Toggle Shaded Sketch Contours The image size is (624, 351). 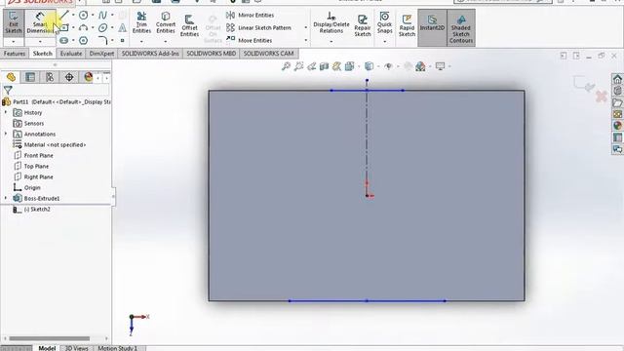461,27
